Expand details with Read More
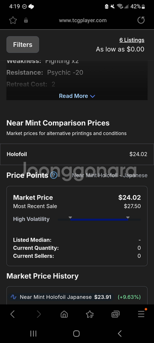The height and width of the screenshot is (343, 154). (77, 96)
